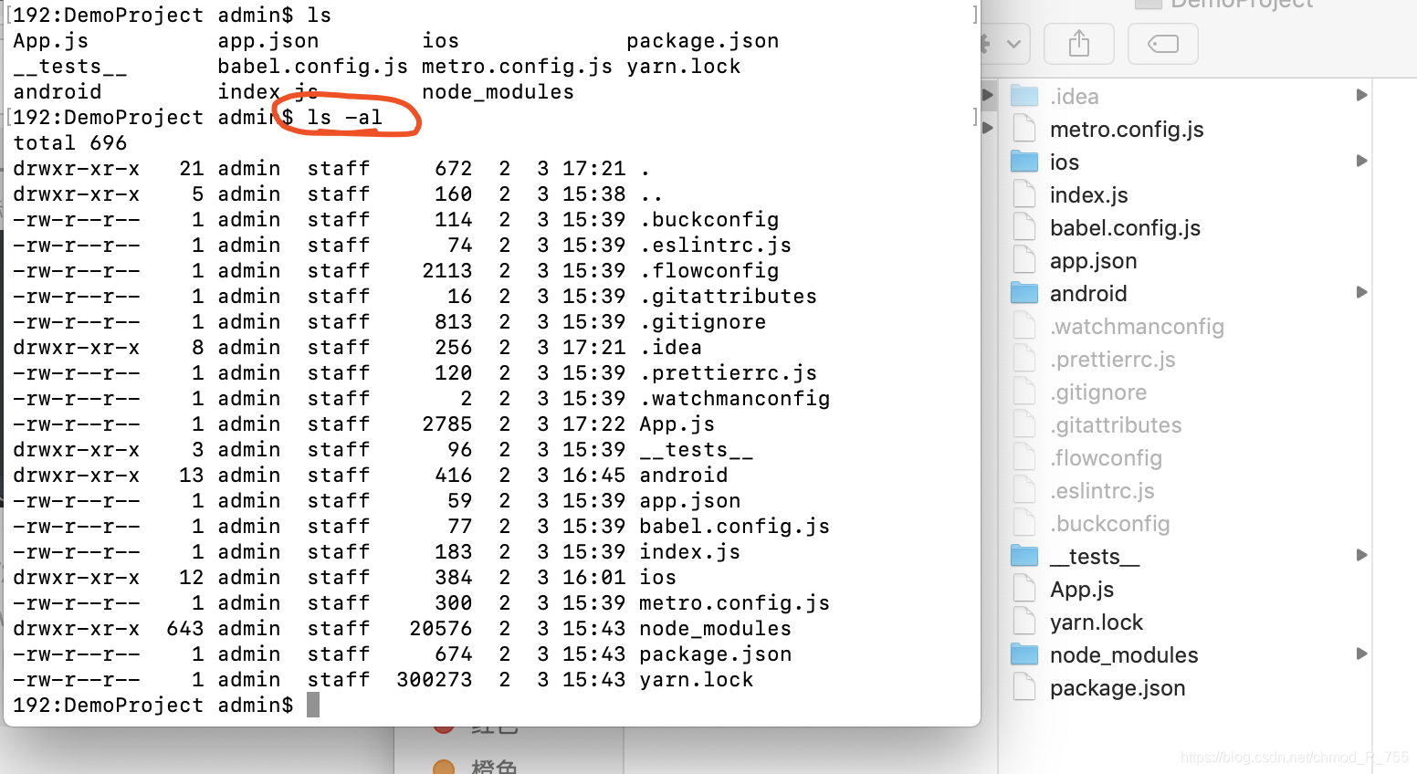Open the Action gear dropdown in Finder toolbar
Image resolution: width=1417 pixels, height=774 pixels.
point(1005,43)
